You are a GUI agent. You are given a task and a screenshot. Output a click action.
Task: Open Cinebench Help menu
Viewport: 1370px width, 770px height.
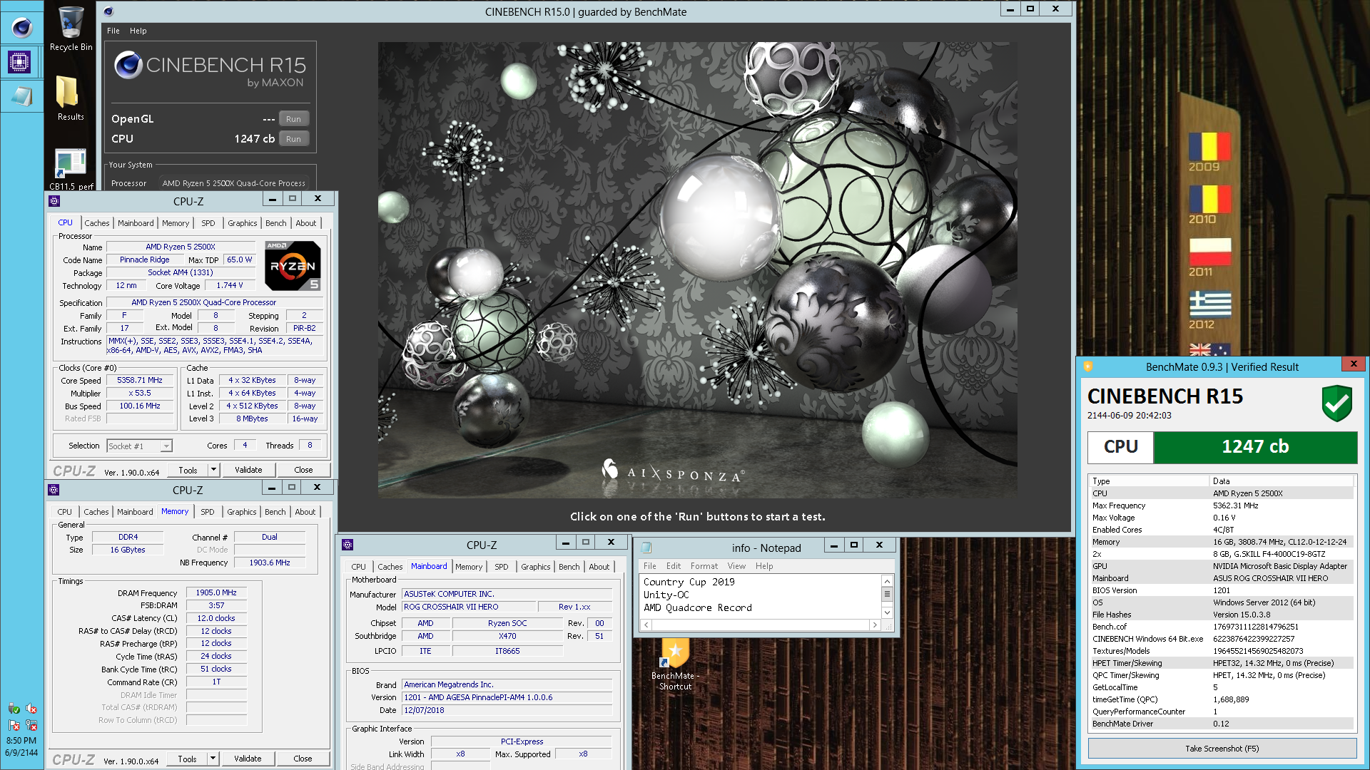coord(138,31)
